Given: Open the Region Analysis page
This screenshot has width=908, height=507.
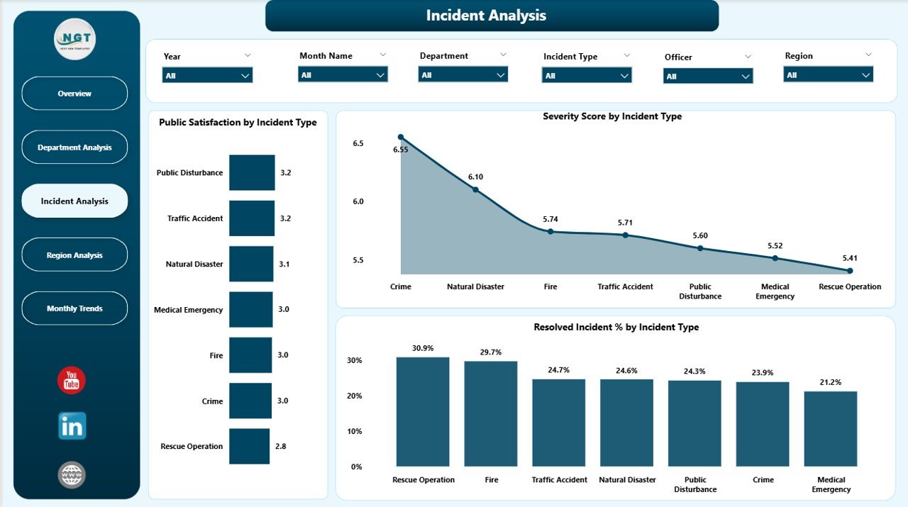Looking at the screenshot, I should click(74, 255).
